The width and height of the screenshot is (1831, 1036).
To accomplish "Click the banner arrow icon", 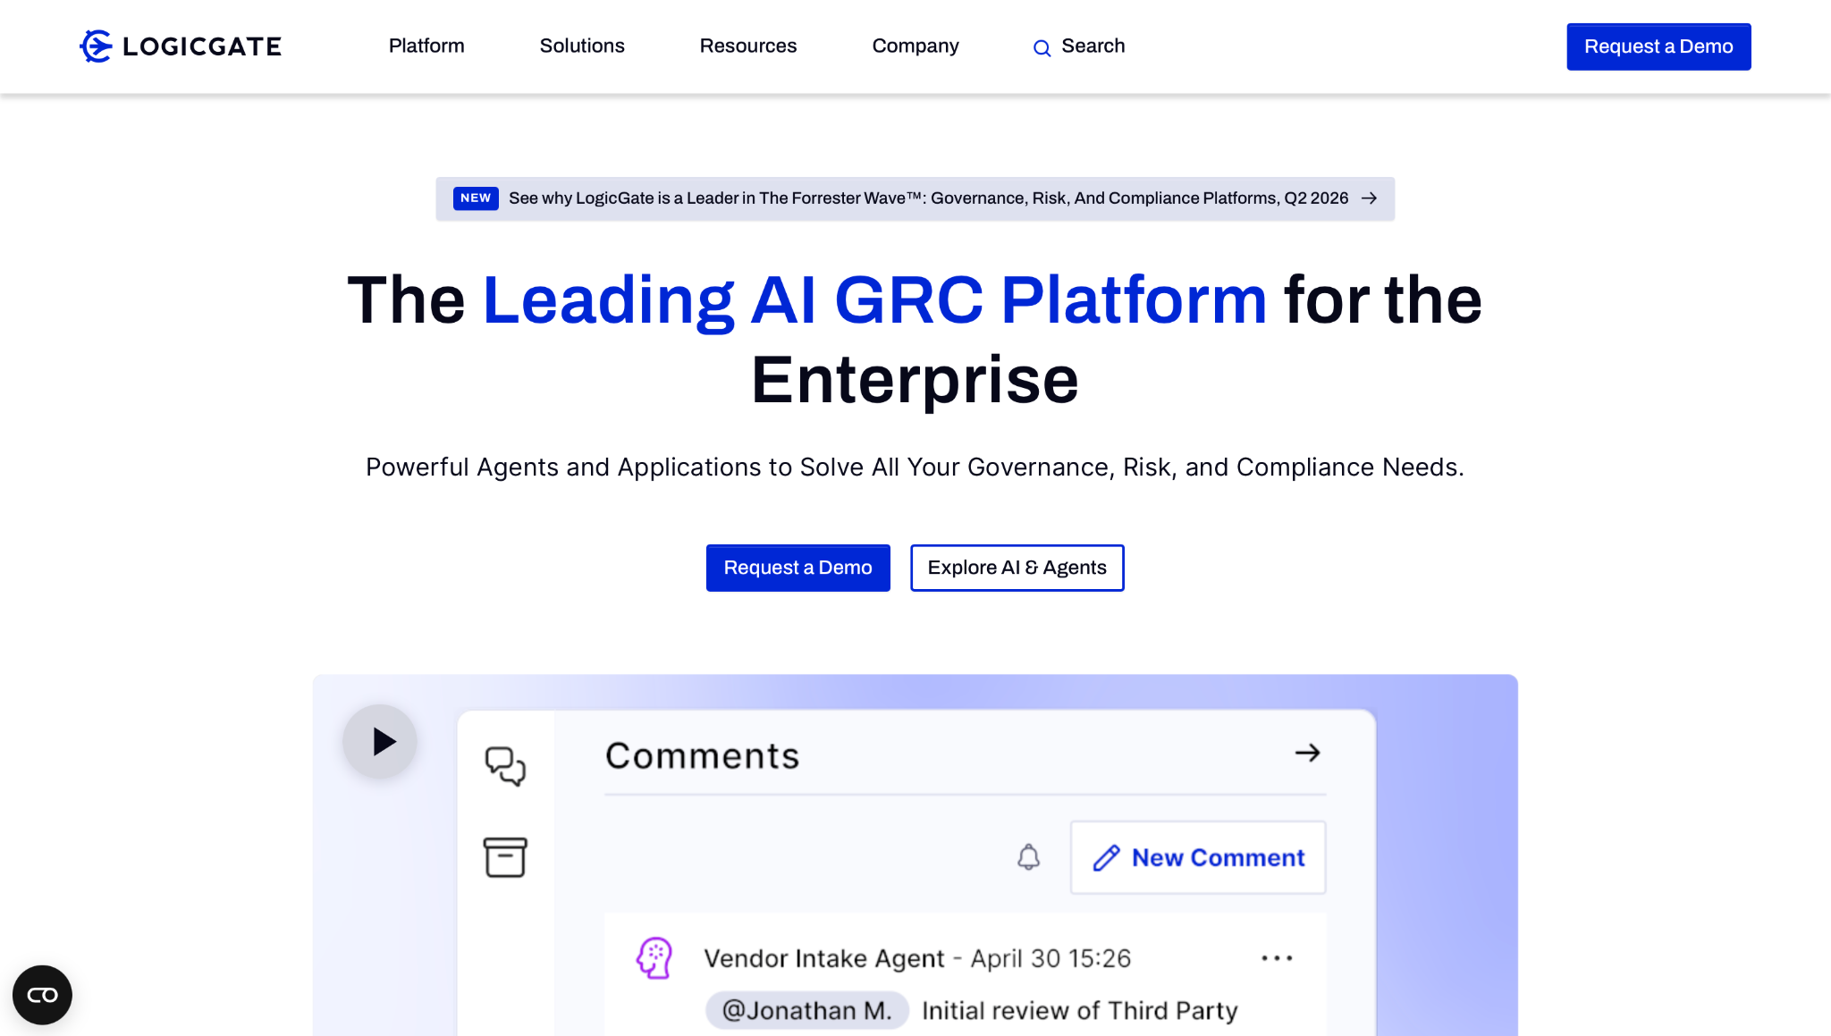I will (x=1369, y=198).
